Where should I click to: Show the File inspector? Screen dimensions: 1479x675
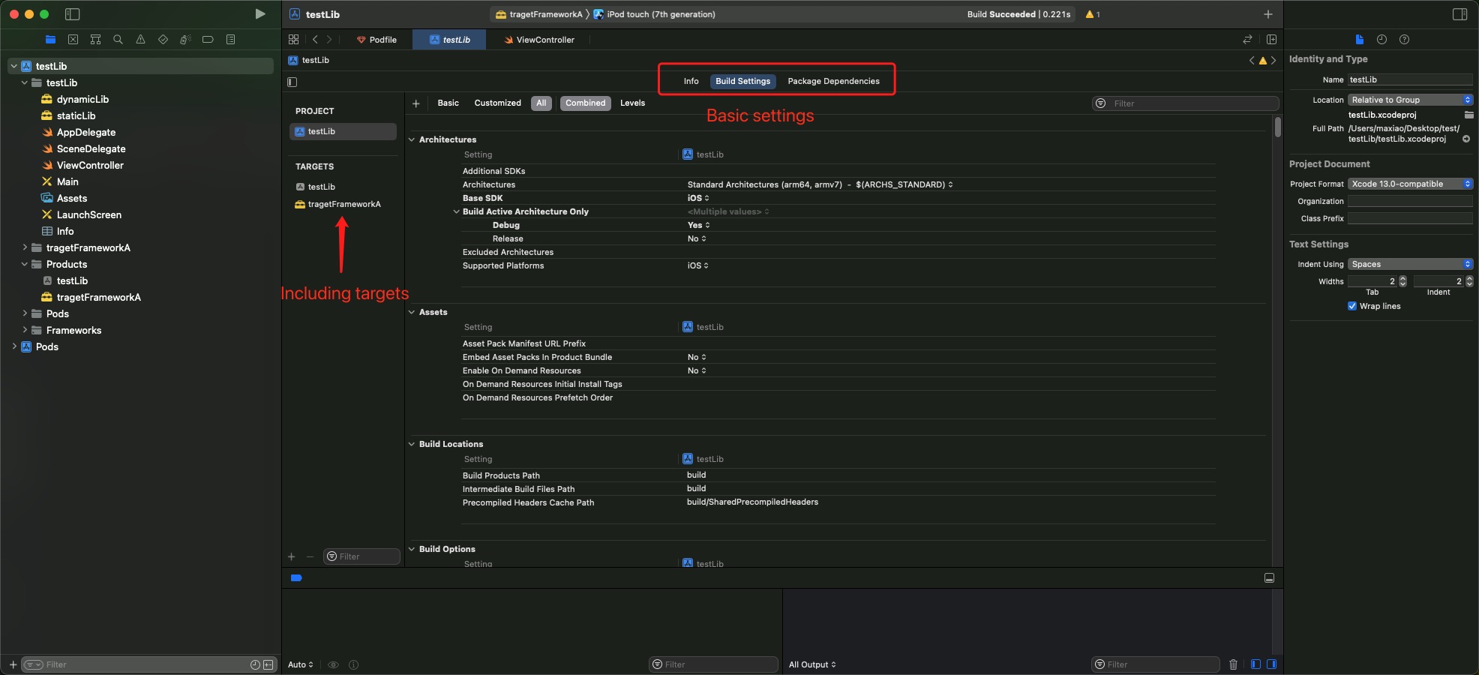[x=1359, y=40]
